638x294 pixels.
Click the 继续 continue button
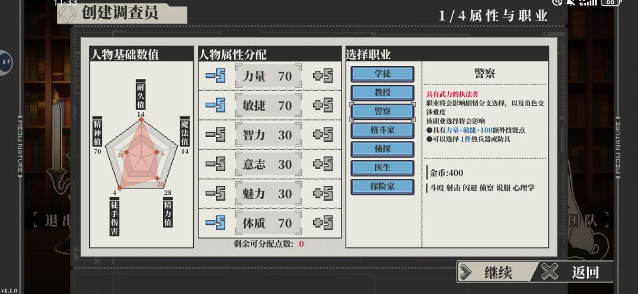click(497, 272)
